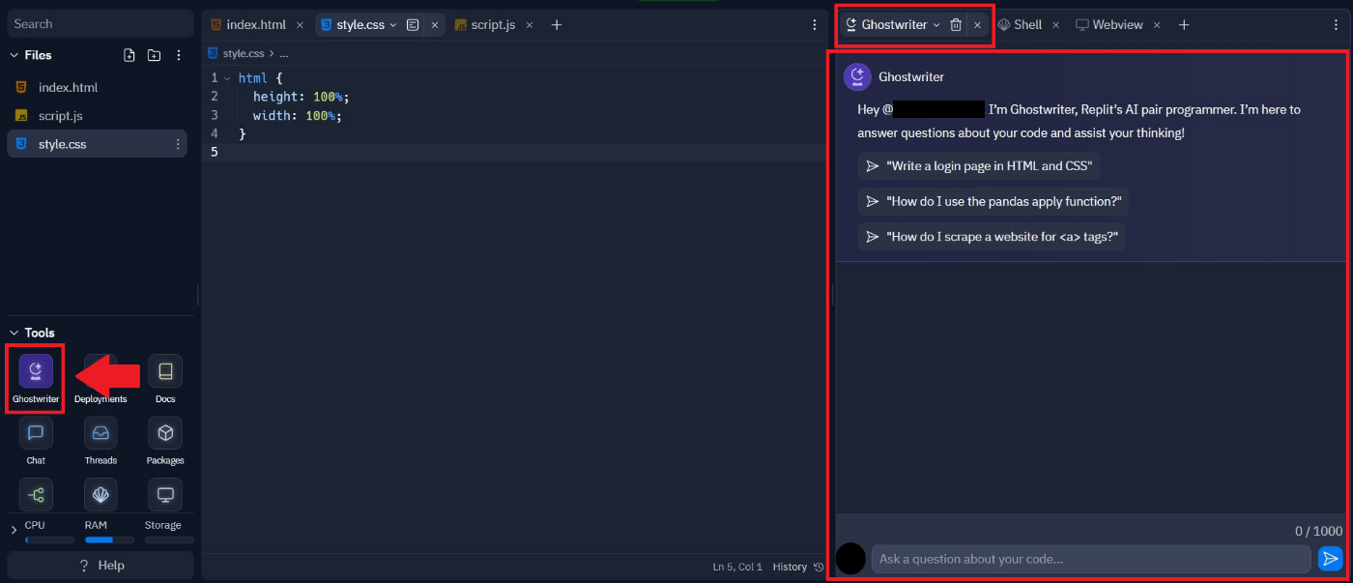Expand the resources CPU RAM panel
The image size is (1353, 583).
click(x=14, y=531)
